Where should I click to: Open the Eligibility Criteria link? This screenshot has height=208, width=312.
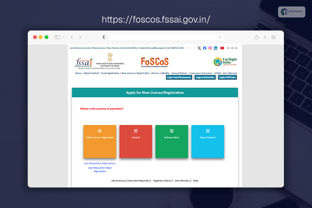pos(162,181)
